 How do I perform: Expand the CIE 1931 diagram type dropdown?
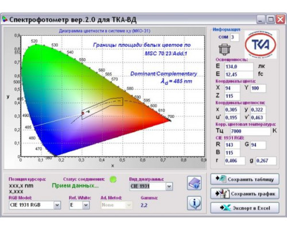click(169, 186)
